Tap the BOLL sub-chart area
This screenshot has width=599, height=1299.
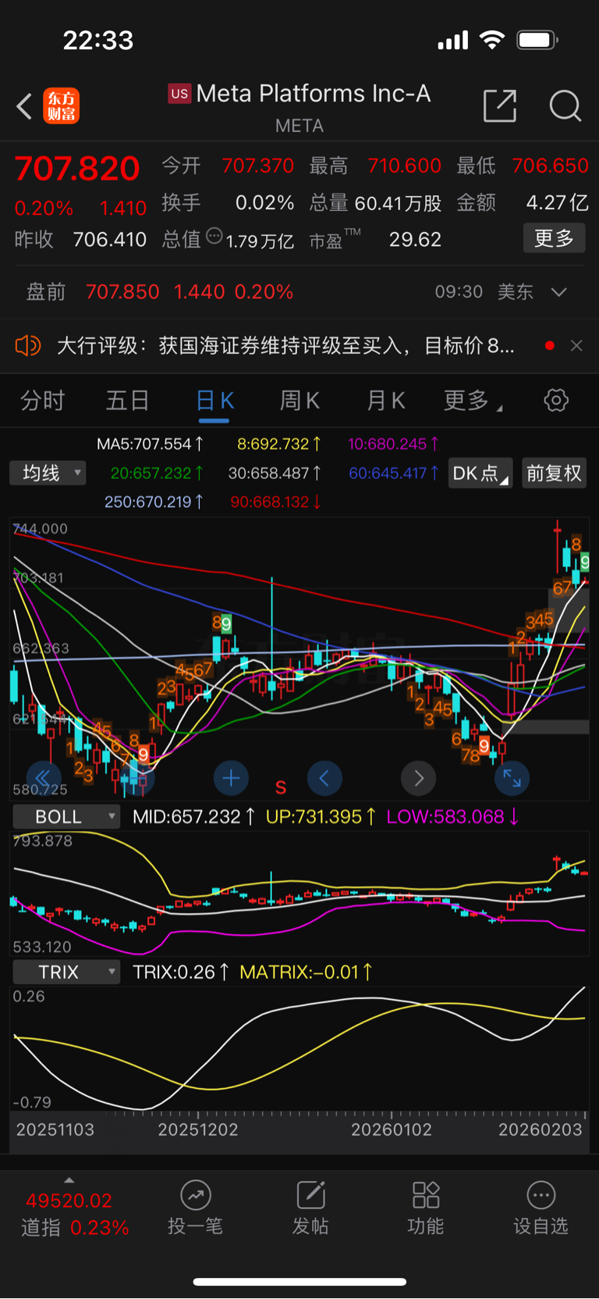299,894
